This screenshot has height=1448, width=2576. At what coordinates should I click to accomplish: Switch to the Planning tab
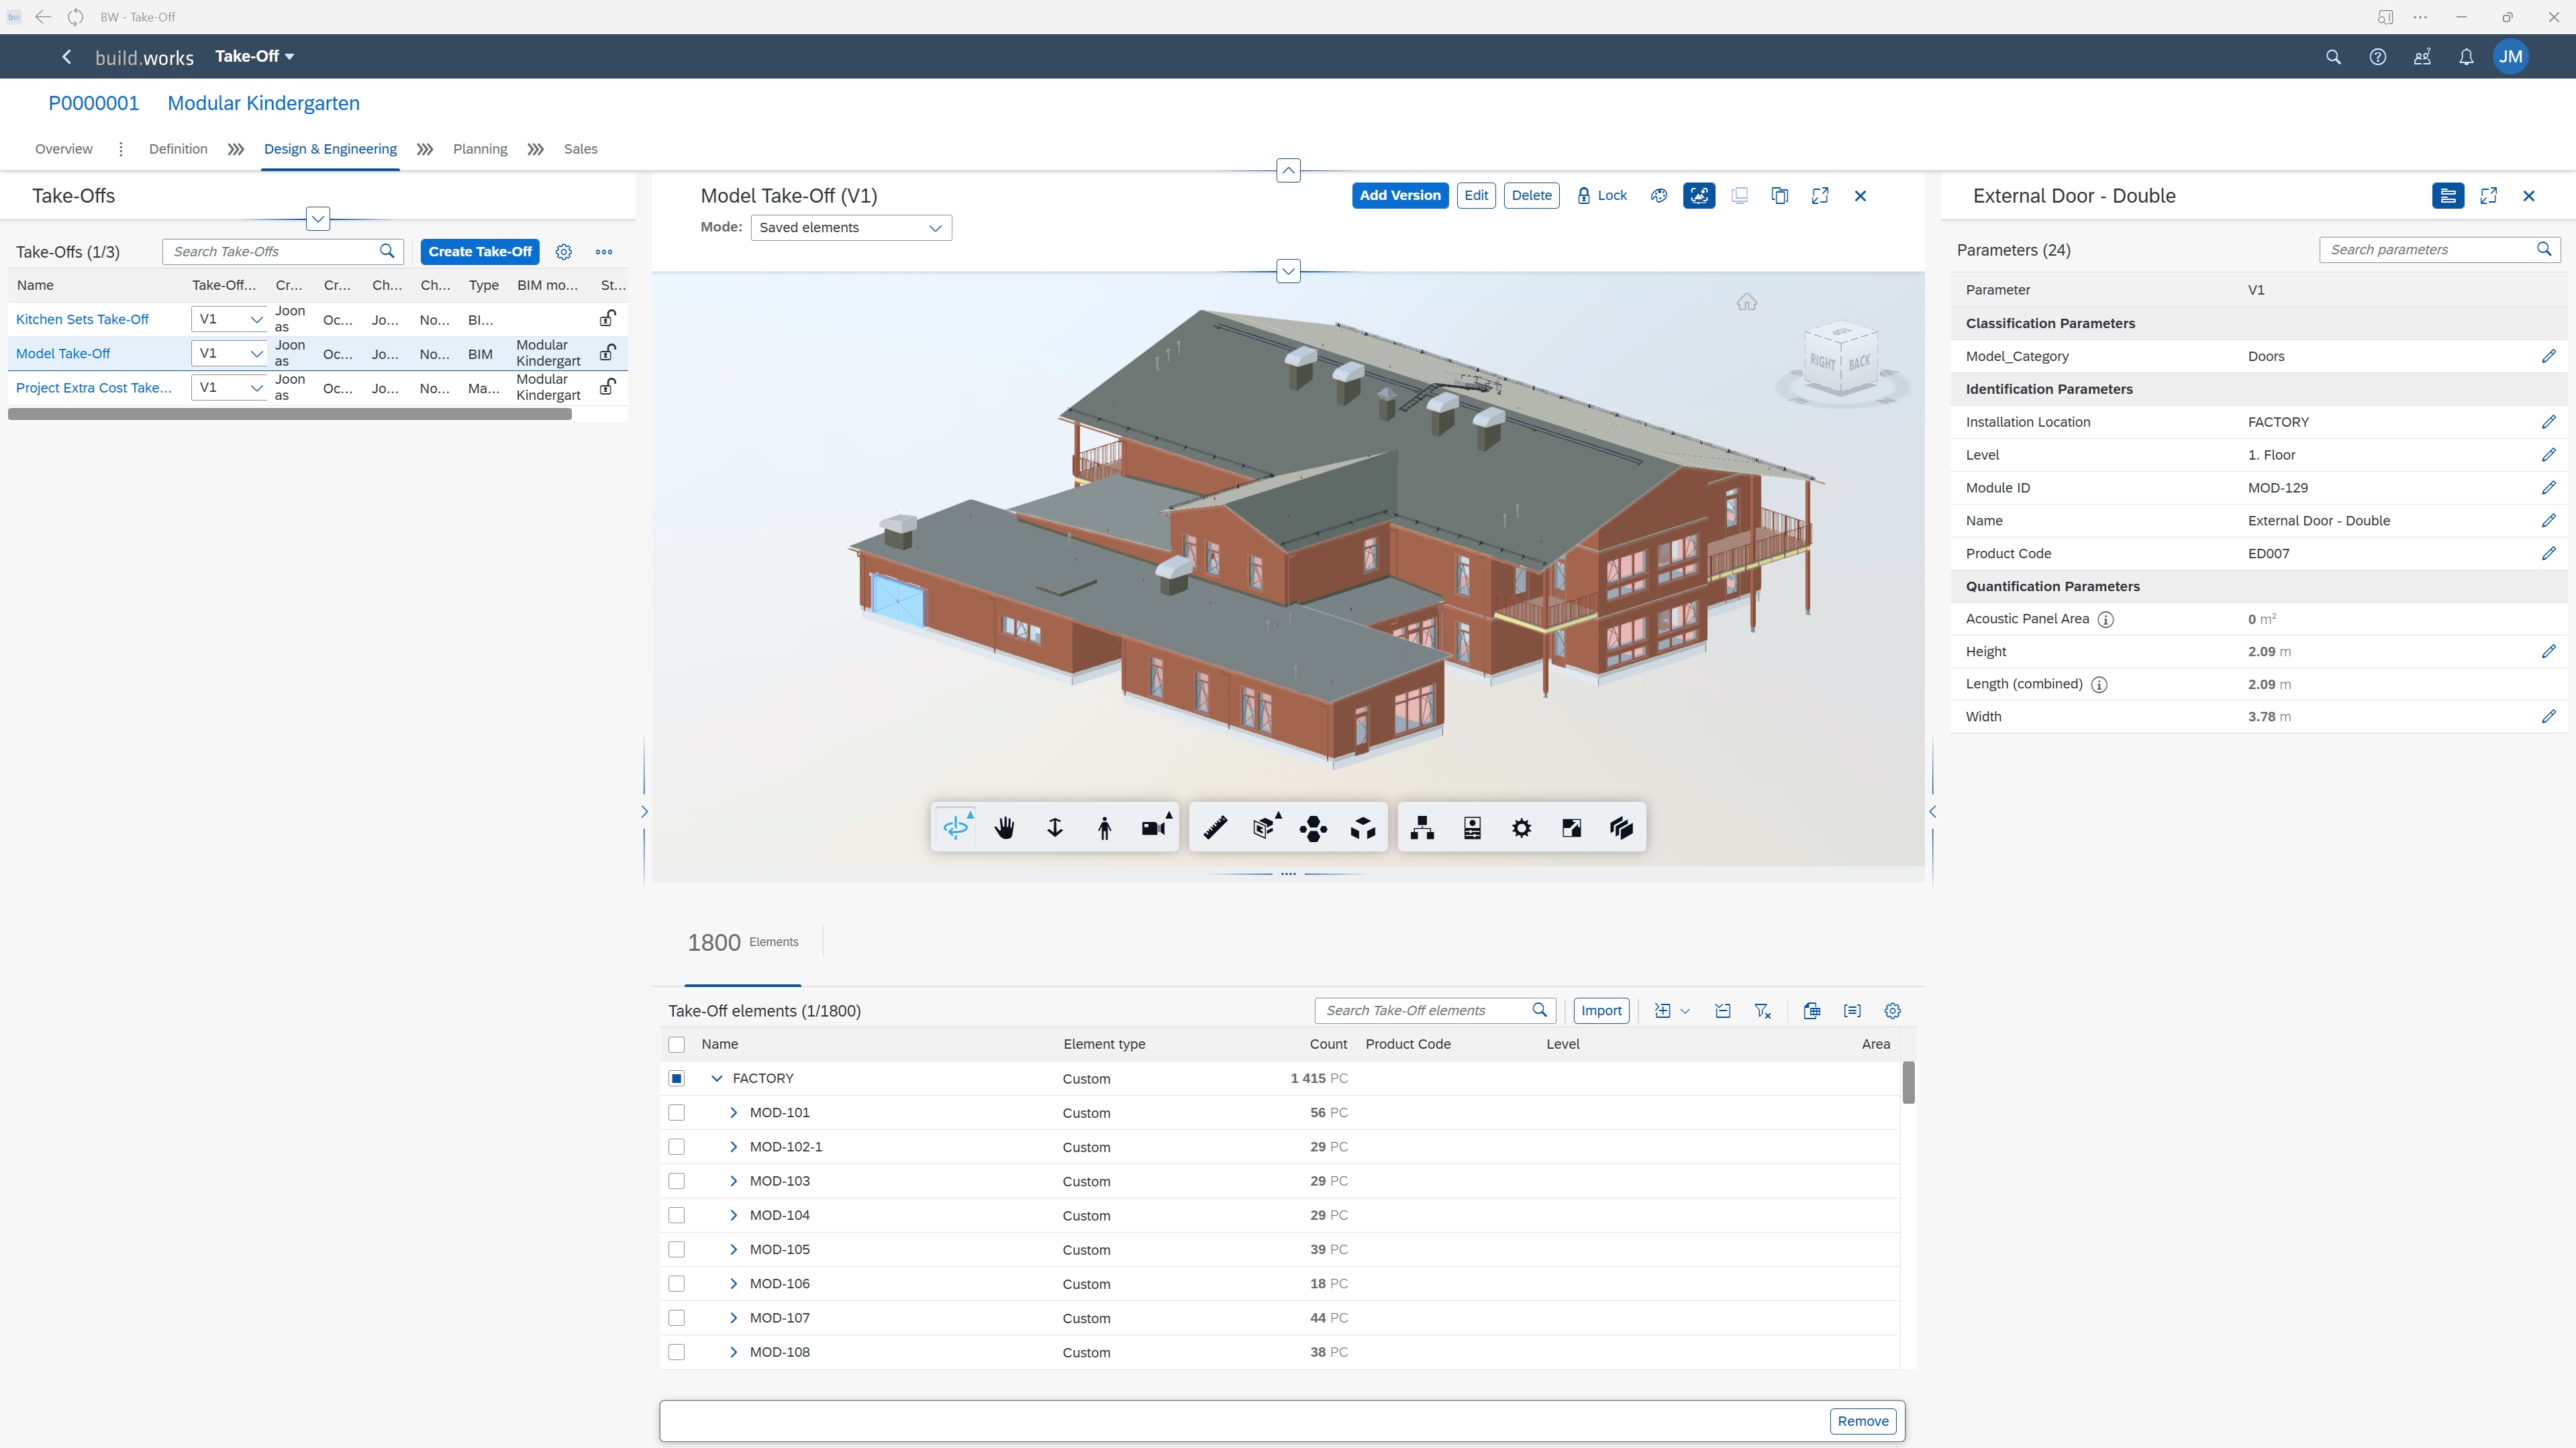[x=479, y=149]
